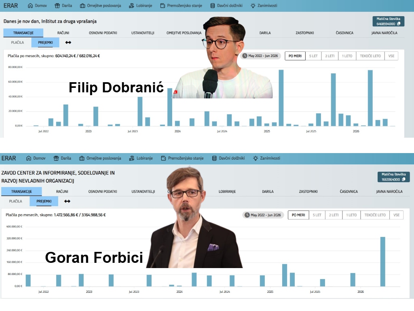Open Omejitve poslovanja briefcase icon in Zavod Center header
Screen dimensions: 414x311
click(x=82, y=158)
